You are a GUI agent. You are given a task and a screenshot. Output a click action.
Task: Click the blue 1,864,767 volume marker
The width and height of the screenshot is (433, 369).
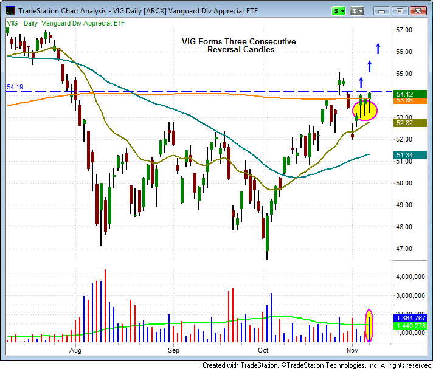click(410, 318)
